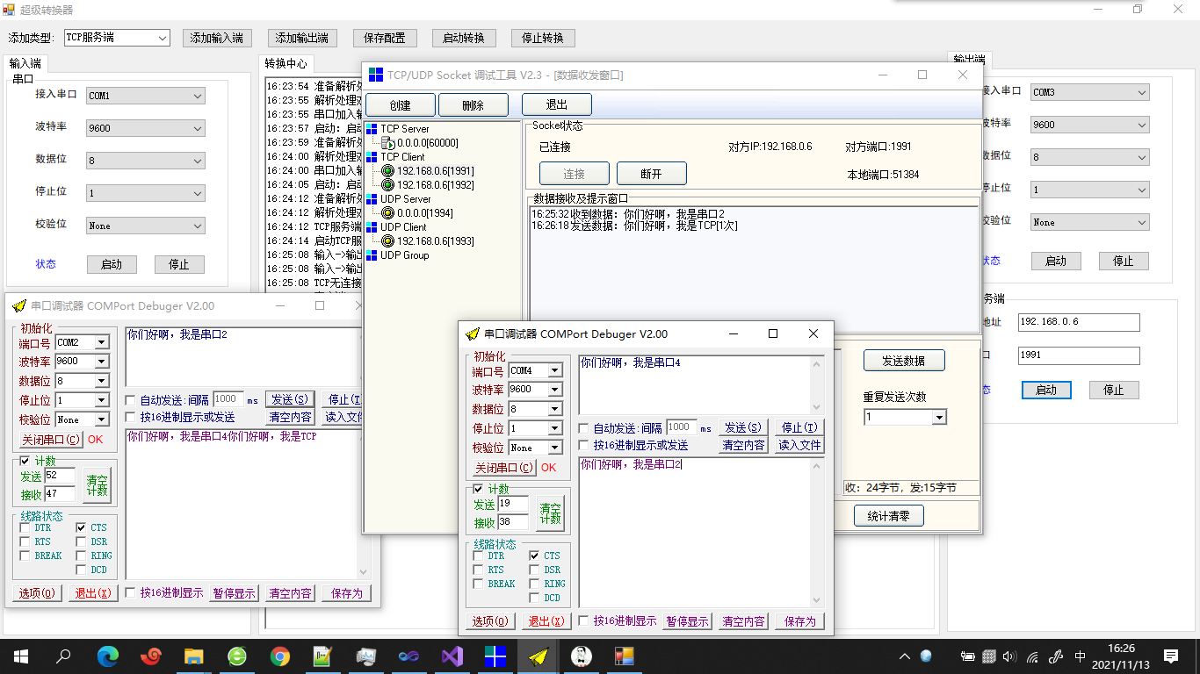
Task: Enable auto send in COM2 debugger
Action: pyautogui.click(x=130, y=400)
